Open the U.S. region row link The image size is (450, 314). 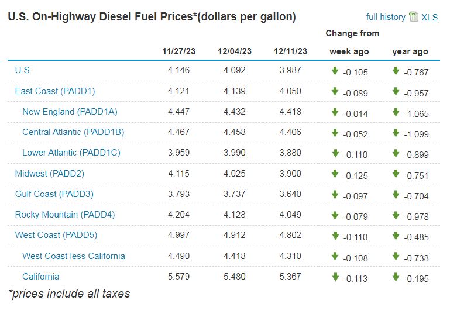click(23, 70)
